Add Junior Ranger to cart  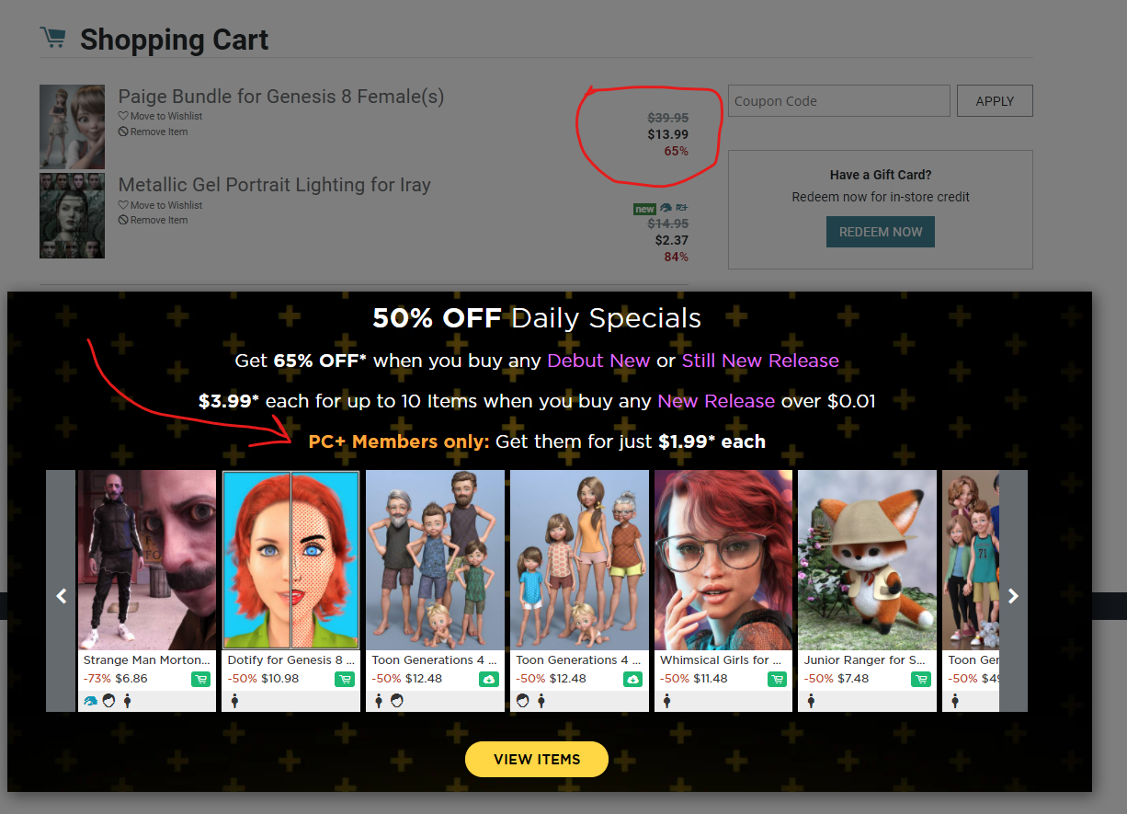pyautogui.click(x=920, y=680)
